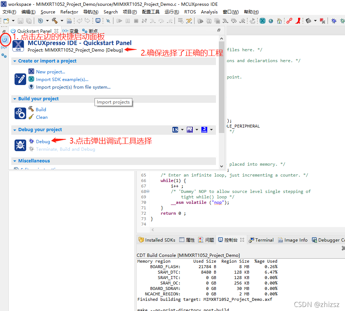The height and width of the screenshot is (311, 345).
Task: Switch to the 断点 breakpoints tab
Action: point(90,31)
